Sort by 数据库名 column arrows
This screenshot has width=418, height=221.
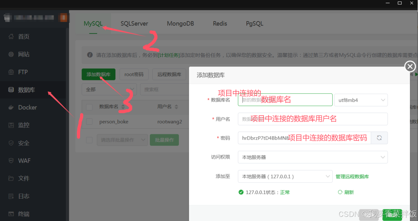click(123, 107)
